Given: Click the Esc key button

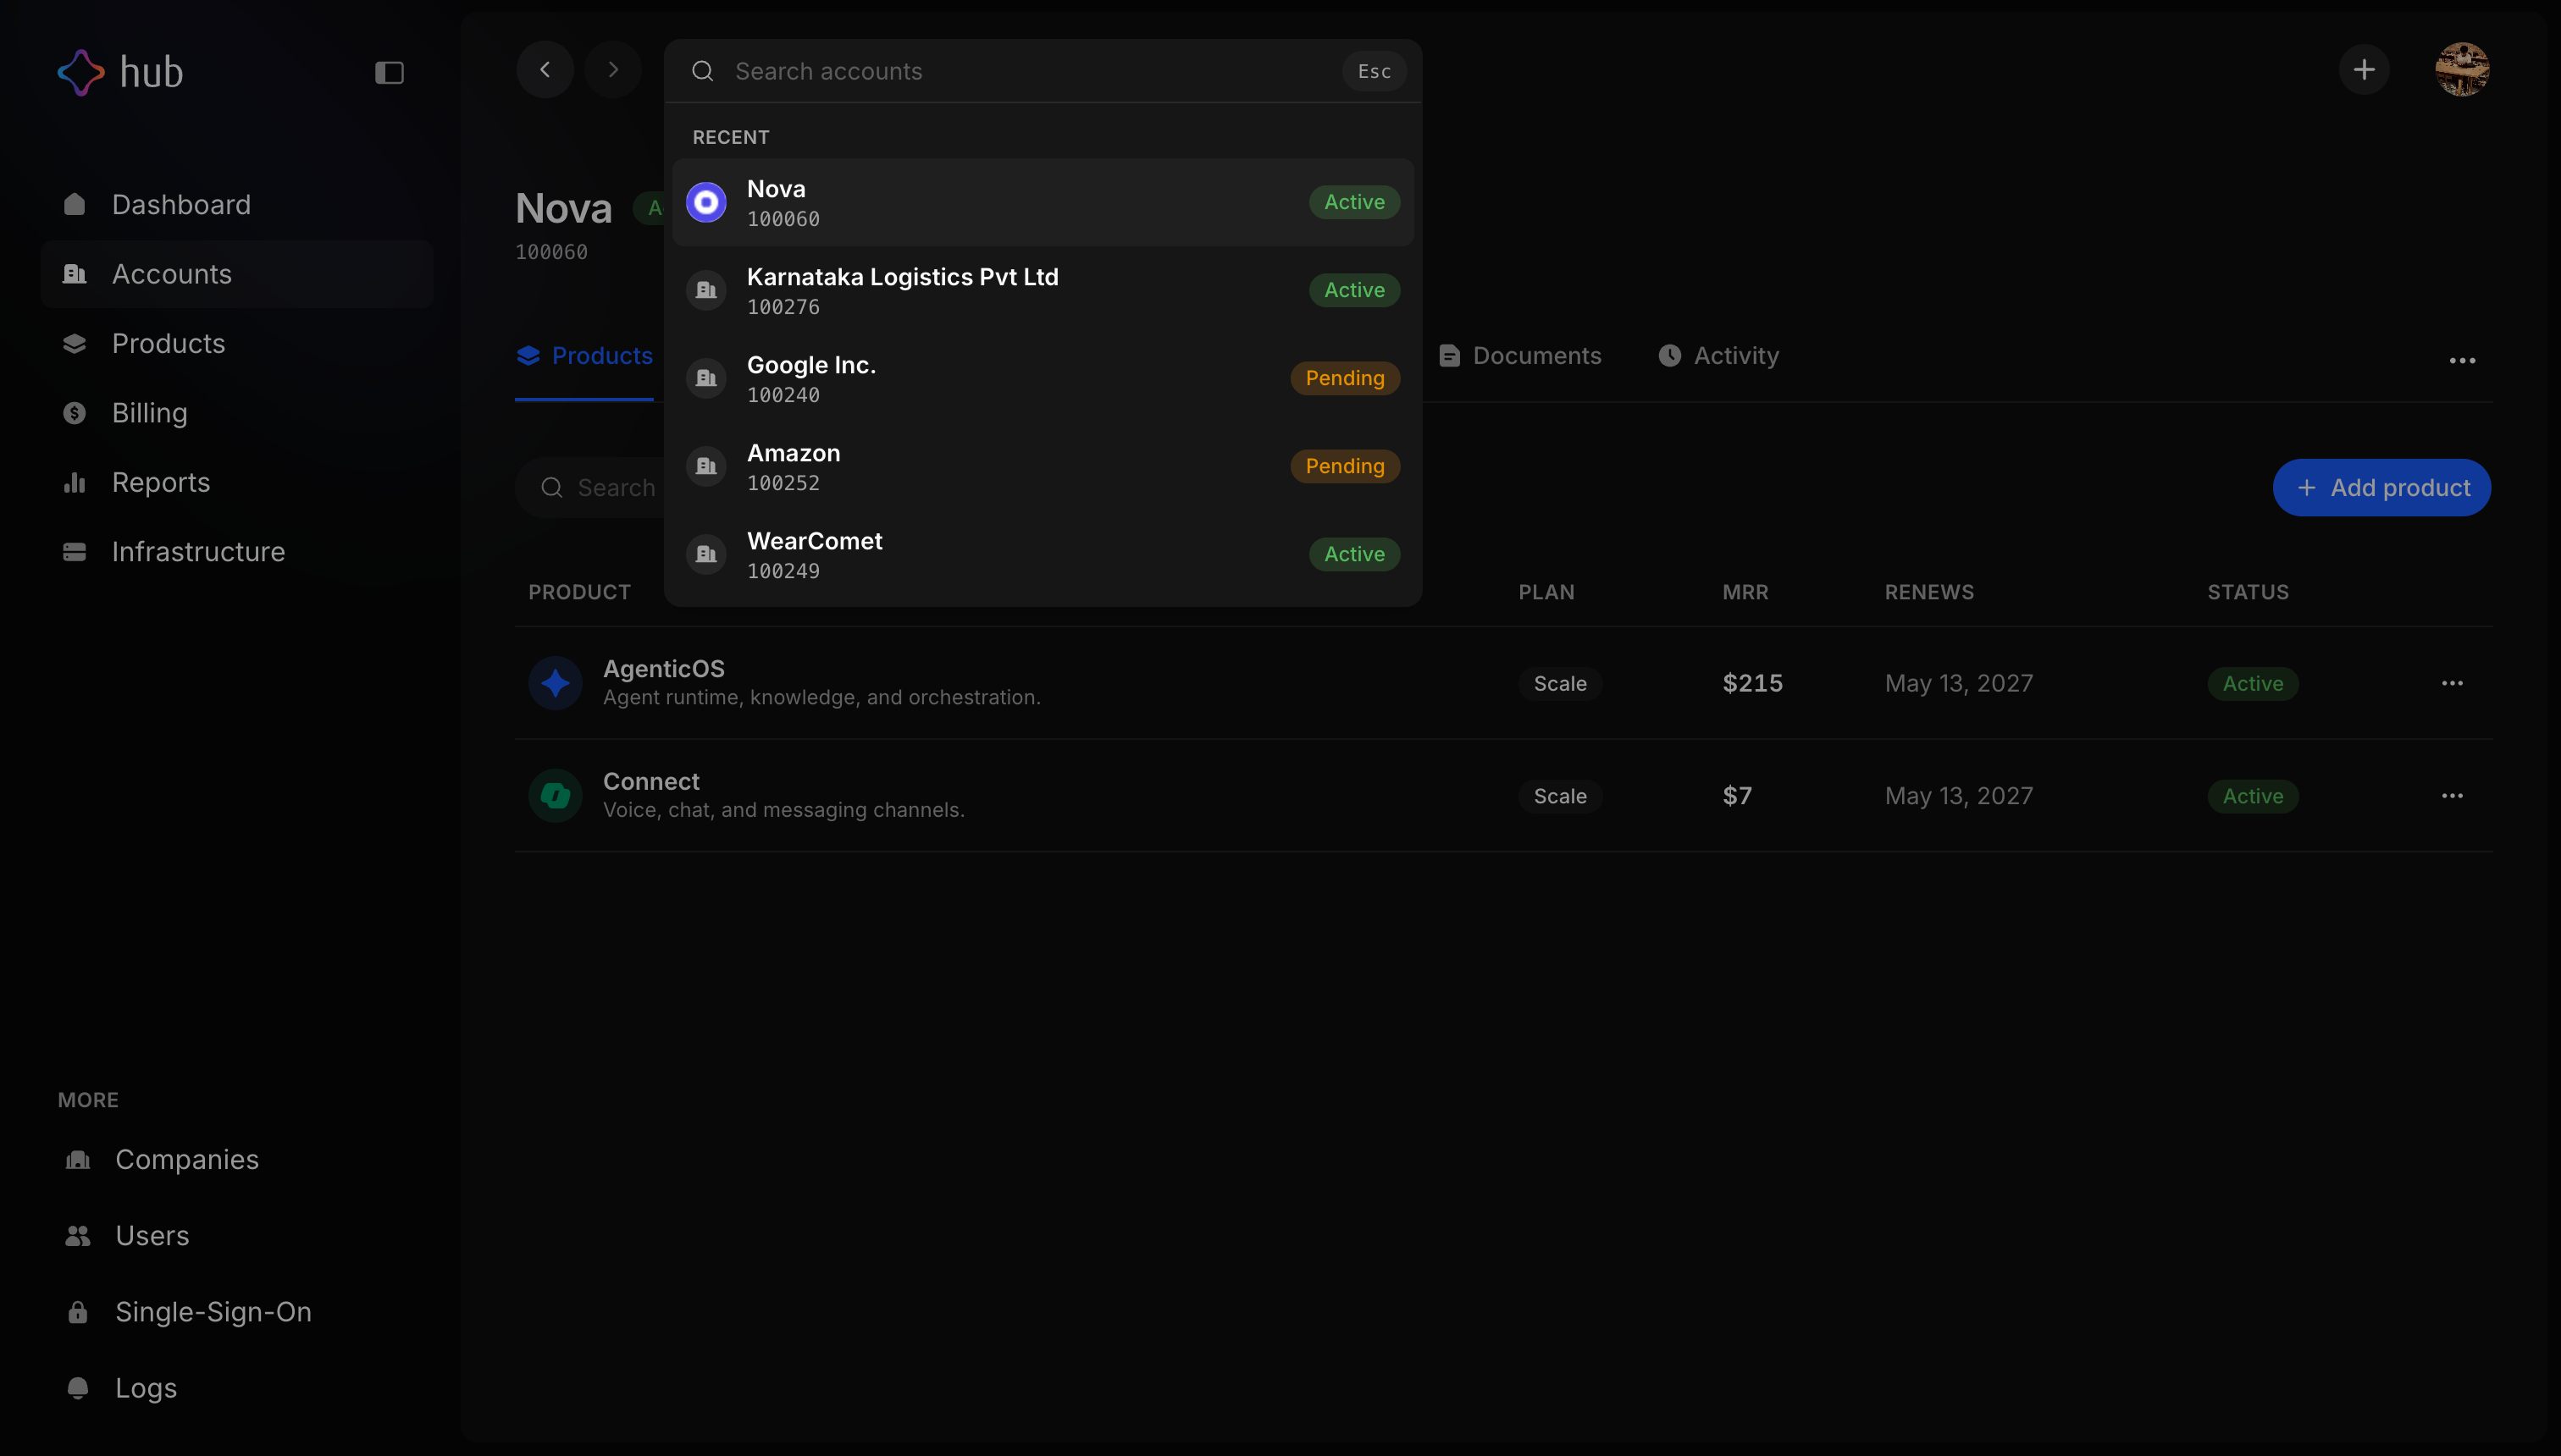Looking at the screenshot, I should [1375, 71].
